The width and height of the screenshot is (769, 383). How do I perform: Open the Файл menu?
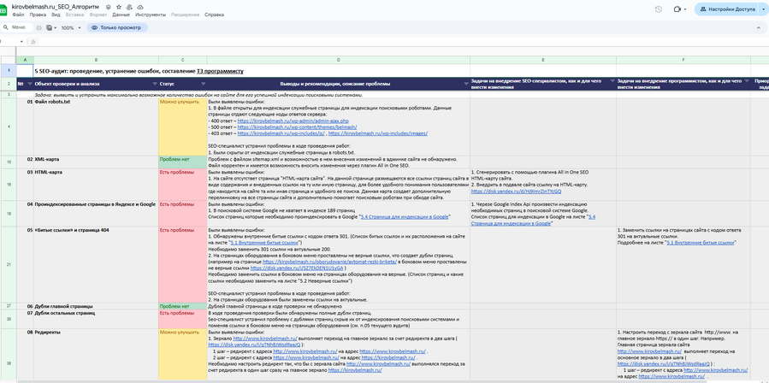tap(18, 15)
